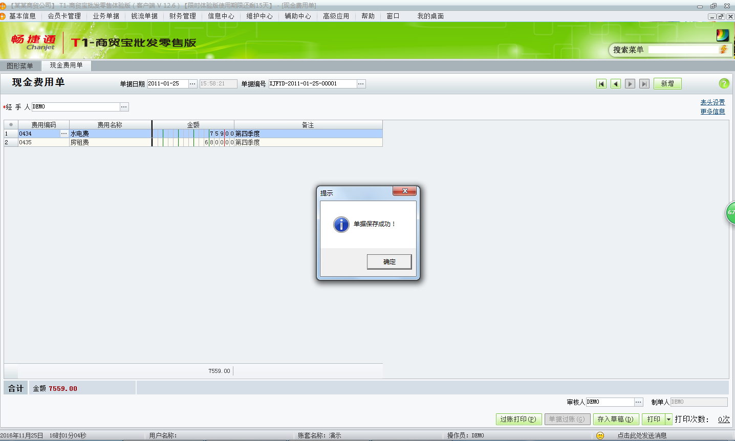Click 费用名称 column header
Screen dimensions: 735x441
(x=110, y=125)
